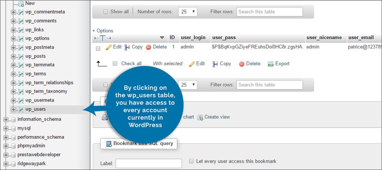Click the pencil Edit icon in admin row
Viewport: 382px width, 170px height.
click(x=109, y=47)
